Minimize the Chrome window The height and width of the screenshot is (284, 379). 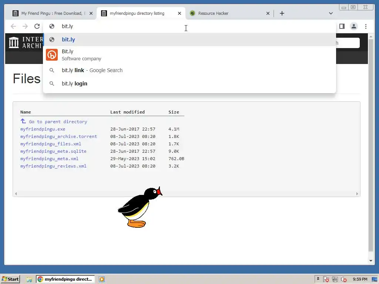[x=344, y=7]
